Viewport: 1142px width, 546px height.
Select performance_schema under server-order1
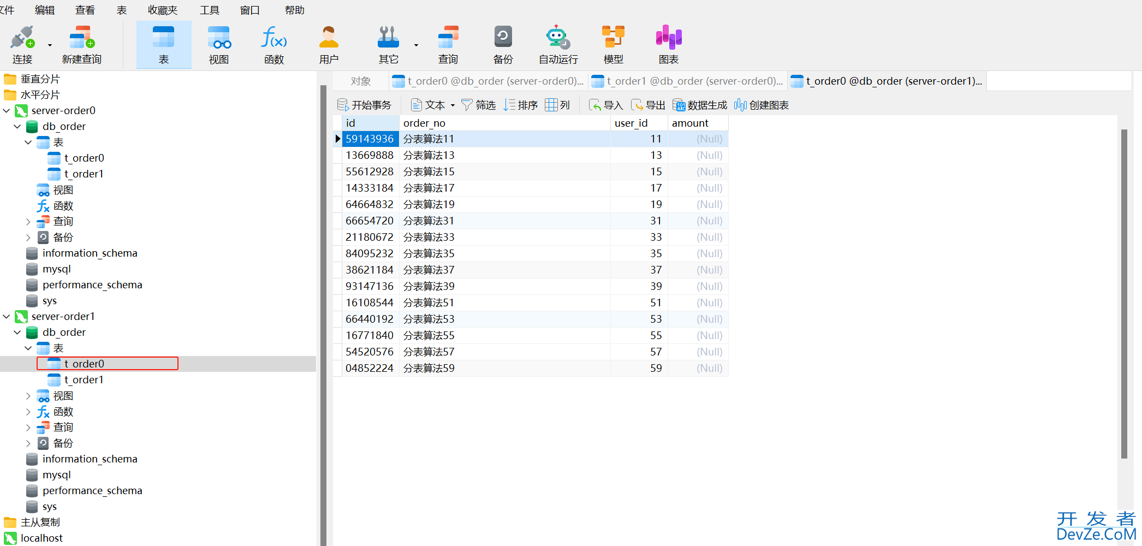click(x=84, y=490)
